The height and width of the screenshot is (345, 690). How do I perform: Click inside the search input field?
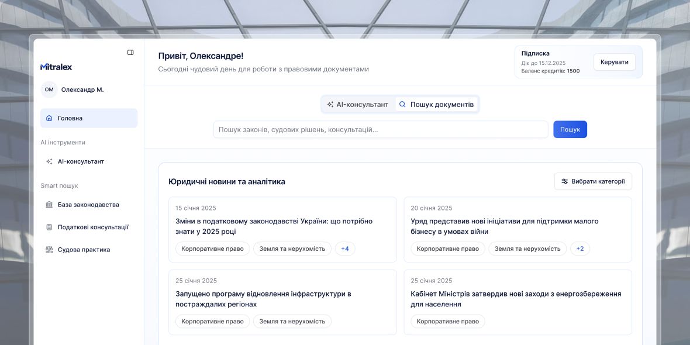(380, 129)
